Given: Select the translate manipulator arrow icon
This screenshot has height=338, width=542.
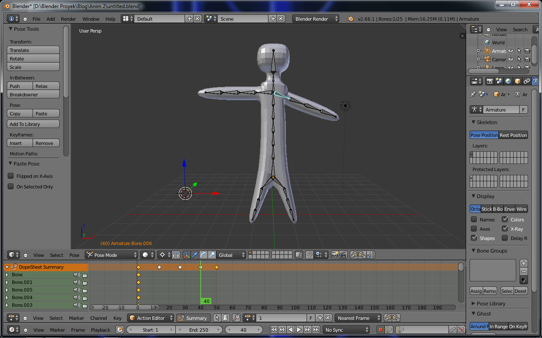Looking at the screenshot, I should [x=194, y=255].
